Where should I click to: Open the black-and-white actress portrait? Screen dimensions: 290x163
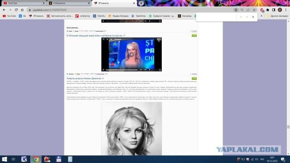click(x=131, y=129)
